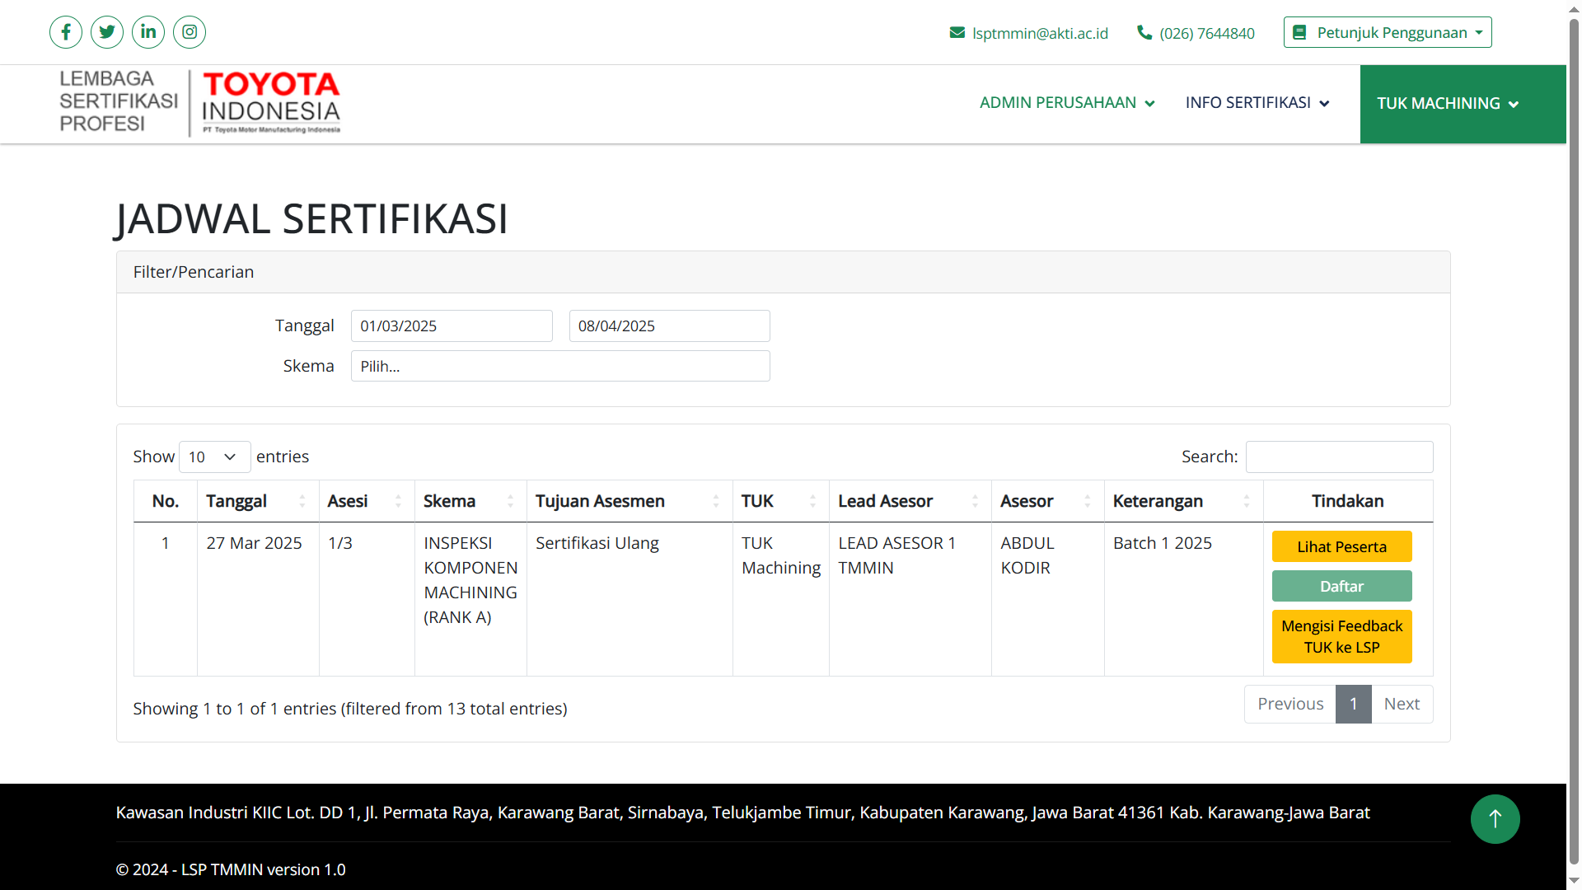Screen dimensions: 1582x890
Task: Click the Lihat Peserta button
Action: (1341, 546)
